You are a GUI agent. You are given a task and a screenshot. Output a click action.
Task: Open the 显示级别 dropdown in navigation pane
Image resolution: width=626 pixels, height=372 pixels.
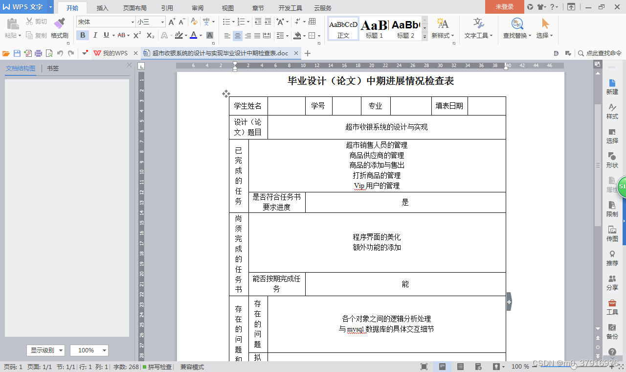45,350
